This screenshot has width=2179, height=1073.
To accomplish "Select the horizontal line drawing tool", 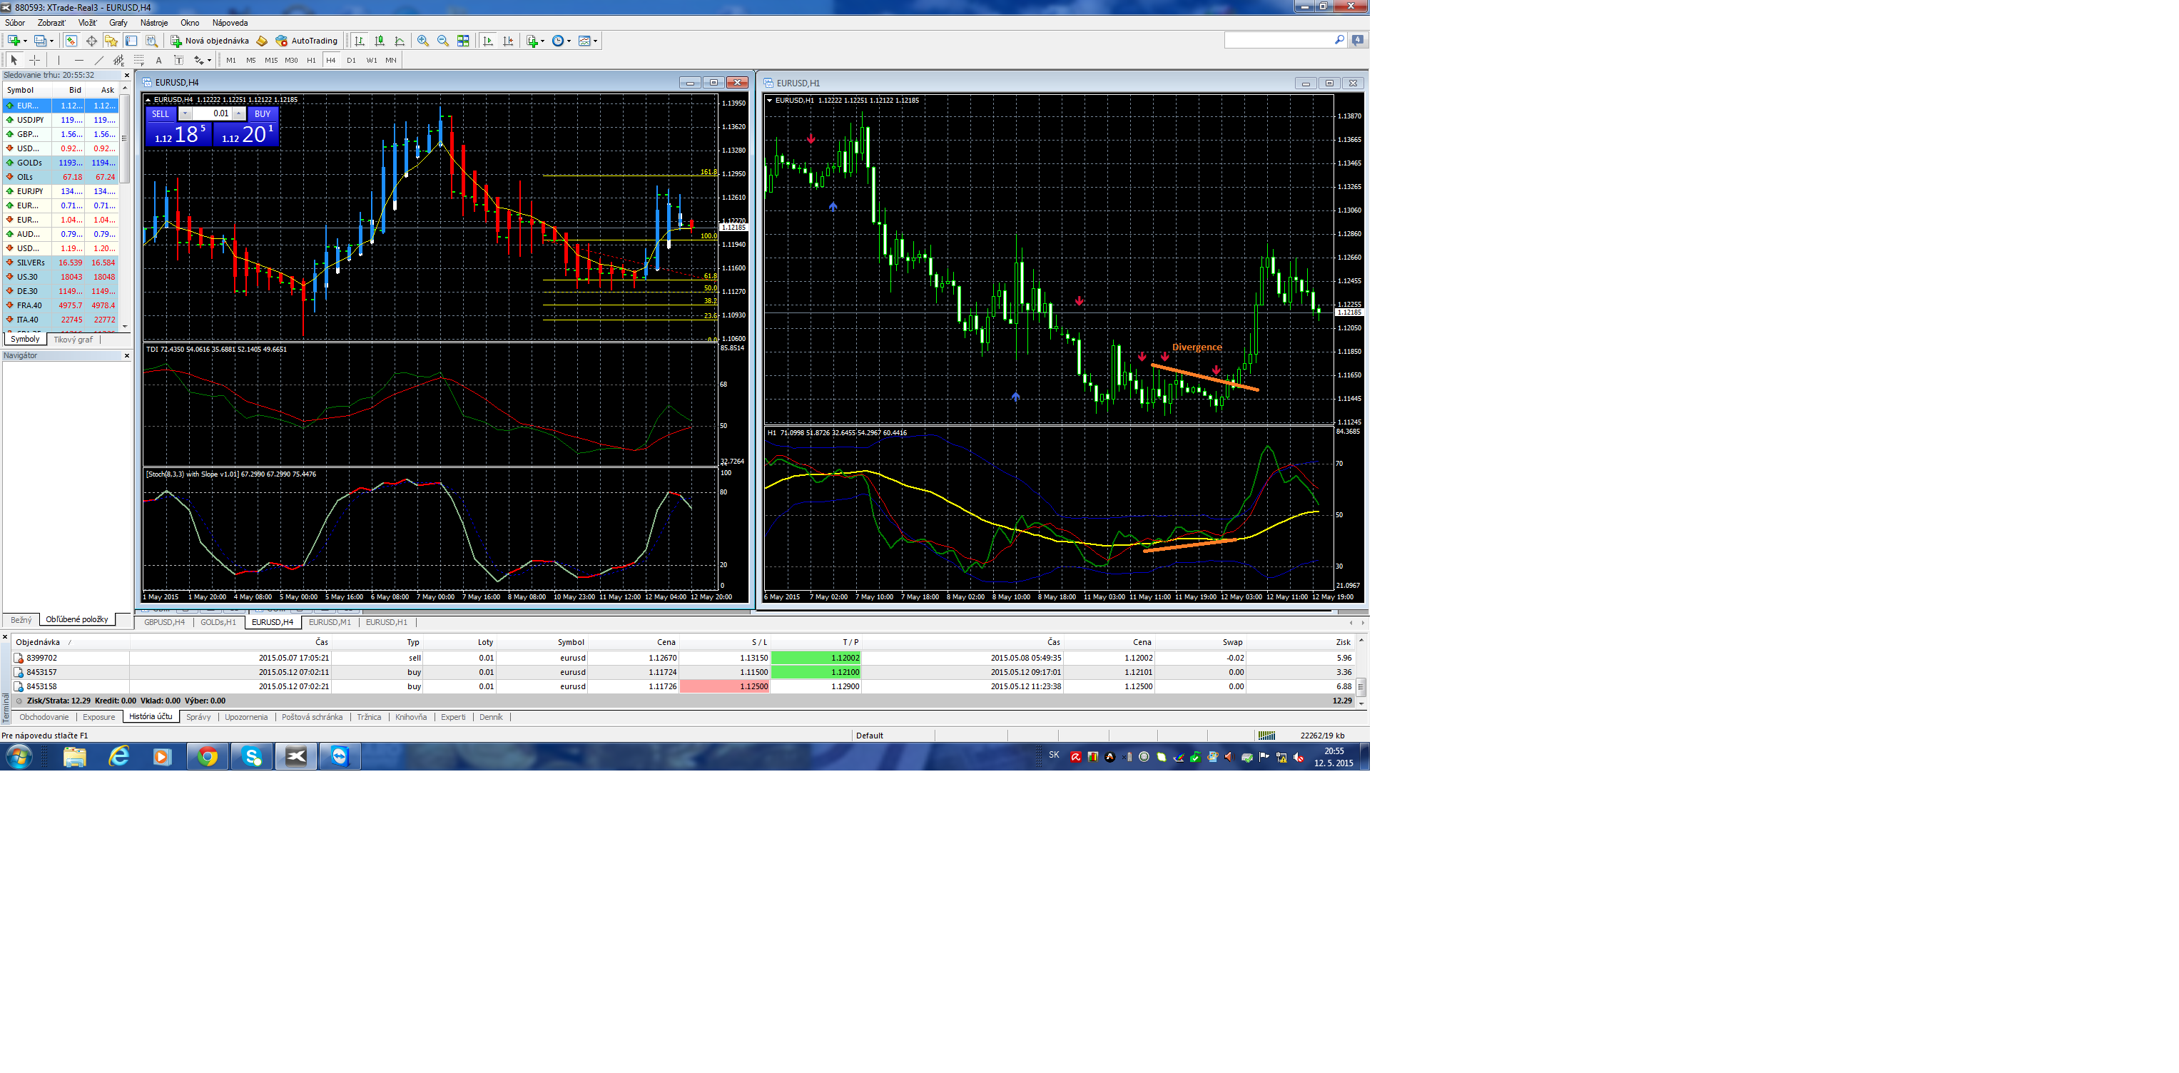I will (x=78, y=60).
